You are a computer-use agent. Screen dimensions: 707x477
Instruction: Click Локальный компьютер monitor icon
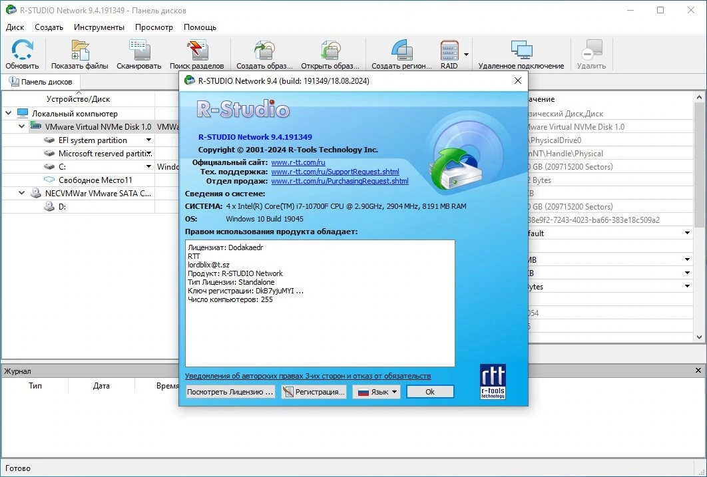(23, 113)
